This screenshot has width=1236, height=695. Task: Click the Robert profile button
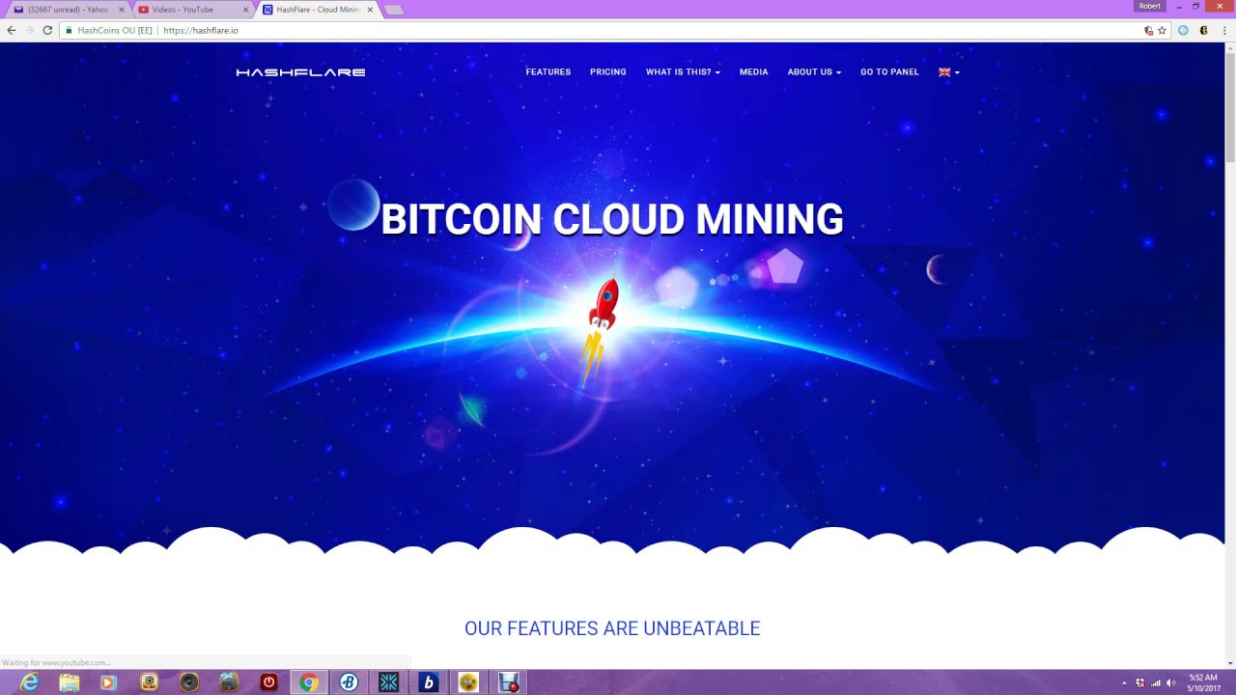[1150, 6]
